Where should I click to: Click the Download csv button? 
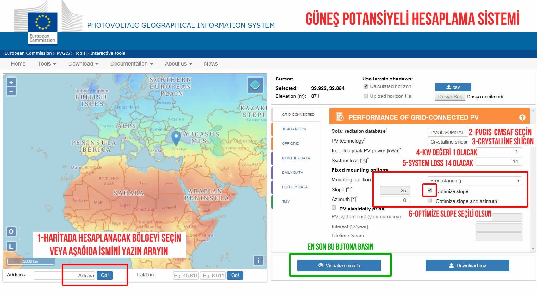tap(467, 266)
